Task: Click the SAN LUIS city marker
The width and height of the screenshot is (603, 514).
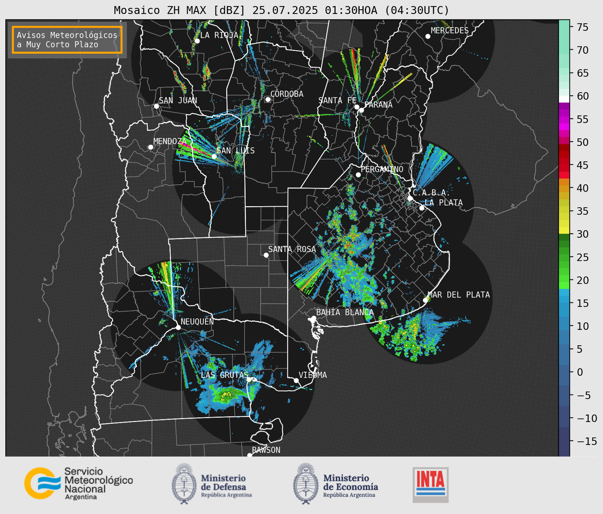Action: (x=214, y=157)
